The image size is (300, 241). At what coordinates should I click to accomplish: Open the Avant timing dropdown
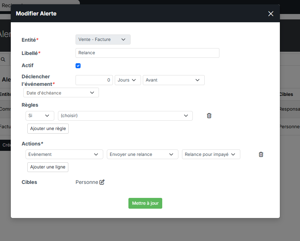tap(174, 80)
